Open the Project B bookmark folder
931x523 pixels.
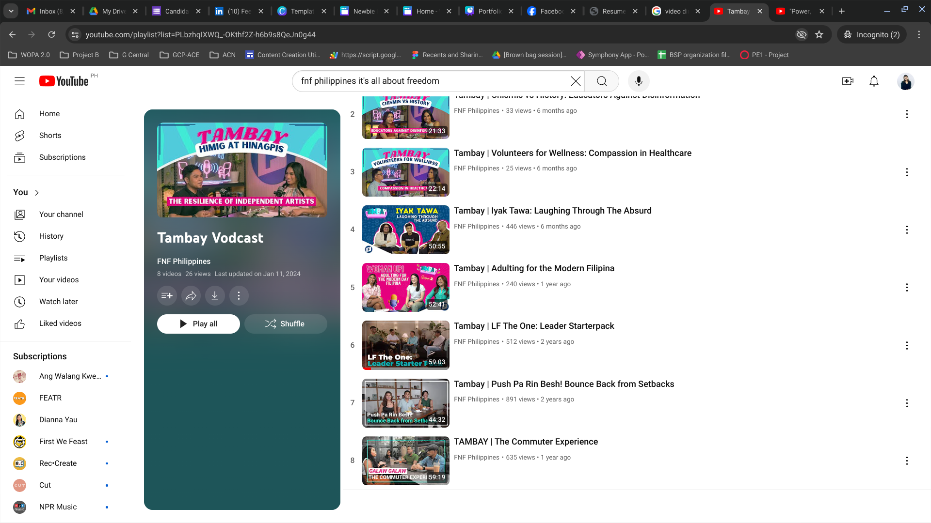80,55
